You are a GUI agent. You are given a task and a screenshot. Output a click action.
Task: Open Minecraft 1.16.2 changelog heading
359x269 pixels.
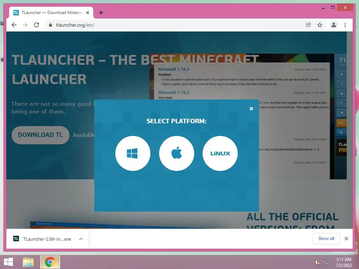(x=174, y=92)
